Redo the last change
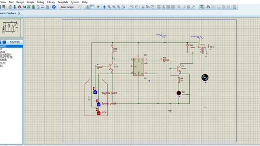 click(x=136, y=7)
